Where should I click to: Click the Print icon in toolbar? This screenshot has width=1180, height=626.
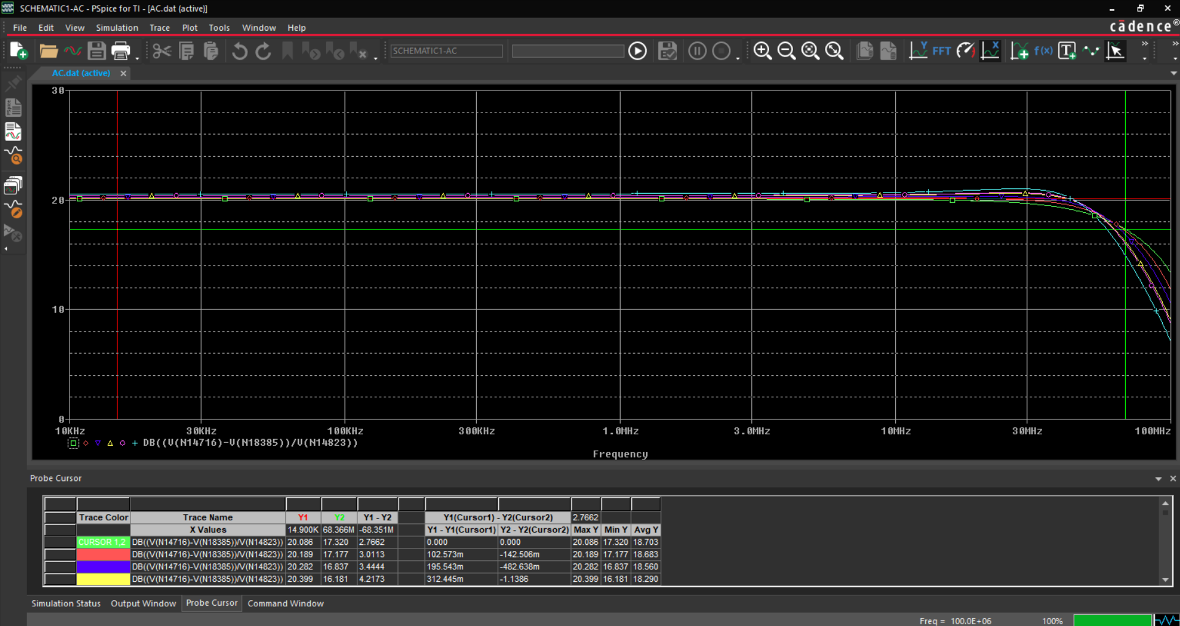(x=121, y=51)
